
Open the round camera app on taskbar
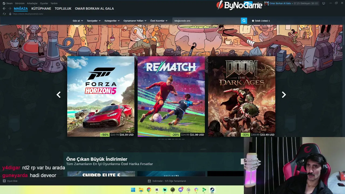tap(173, 190)
